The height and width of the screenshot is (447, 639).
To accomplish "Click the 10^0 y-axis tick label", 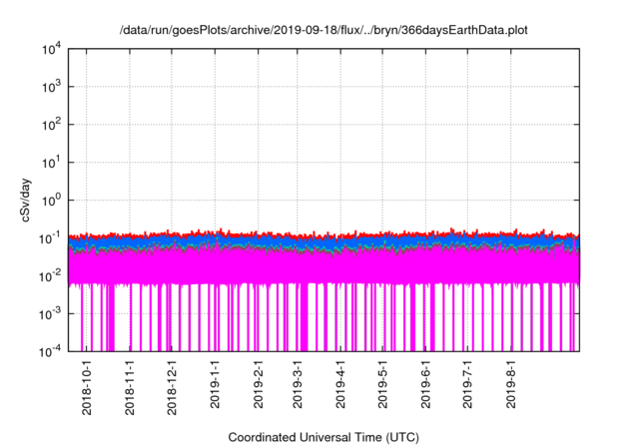I will (51, 200).
